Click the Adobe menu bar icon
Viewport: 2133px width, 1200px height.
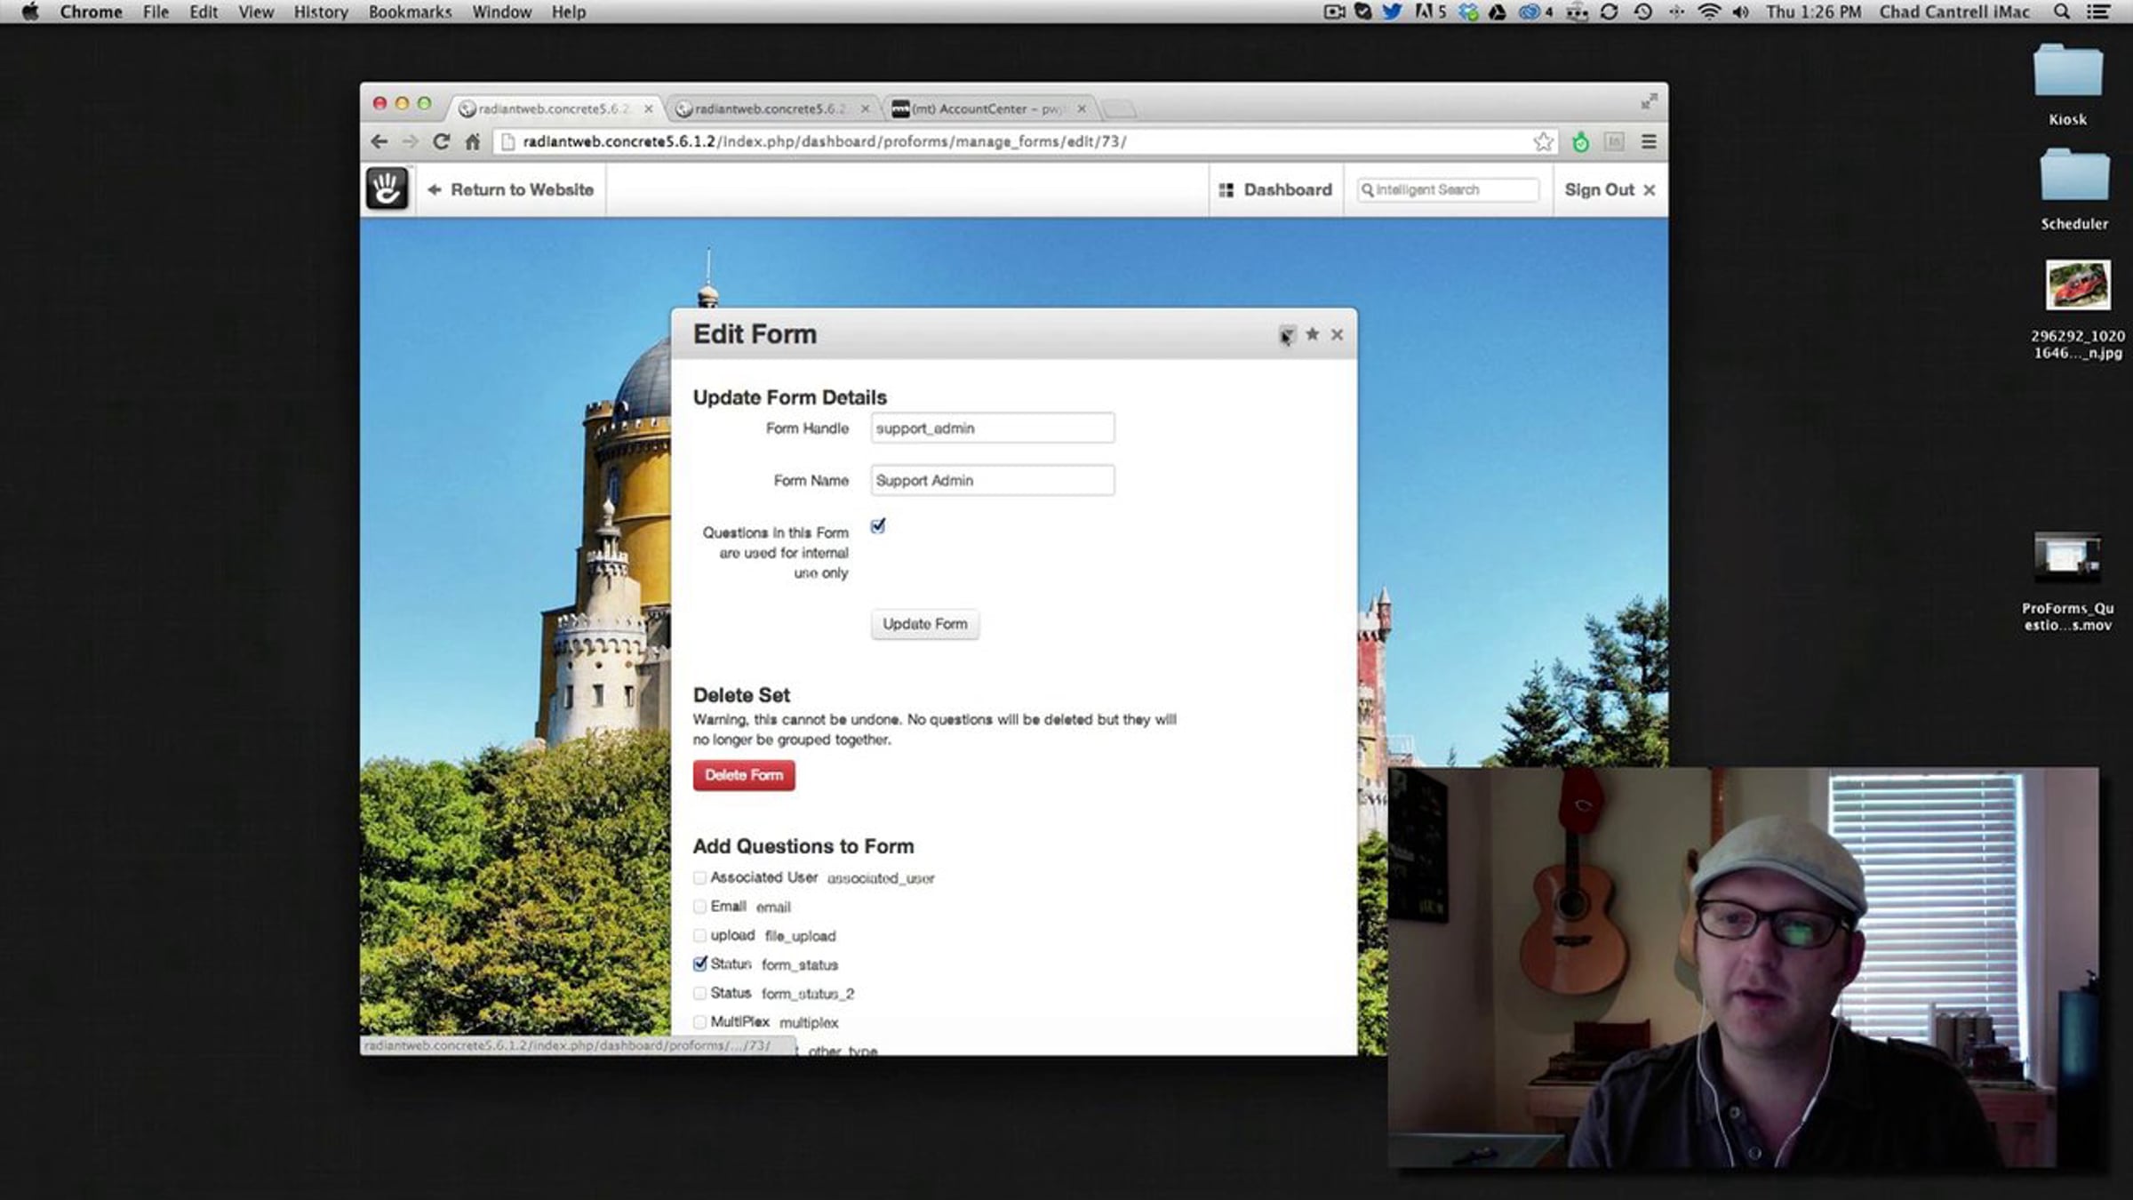[1430, 12]
